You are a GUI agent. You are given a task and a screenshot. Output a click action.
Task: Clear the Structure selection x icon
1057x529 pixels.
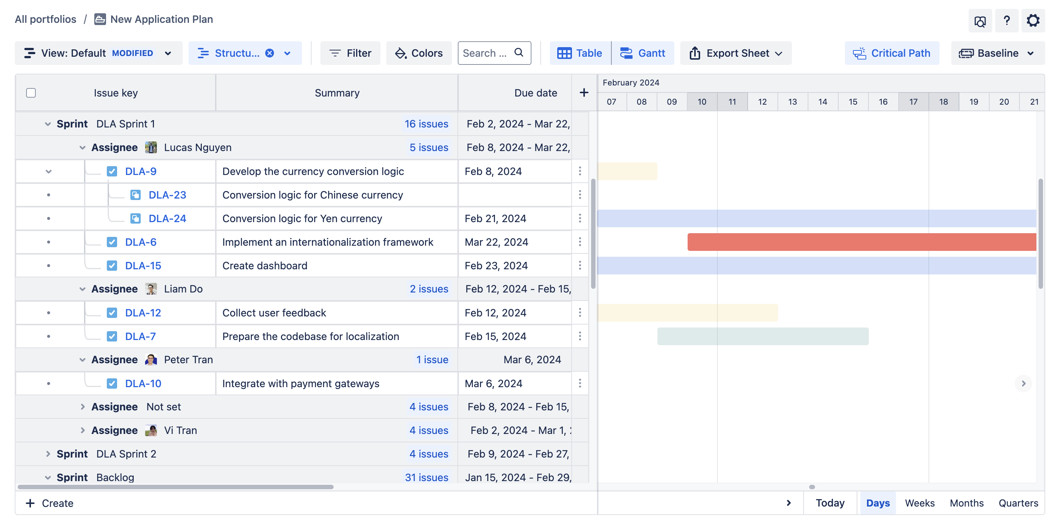[270, 53]
